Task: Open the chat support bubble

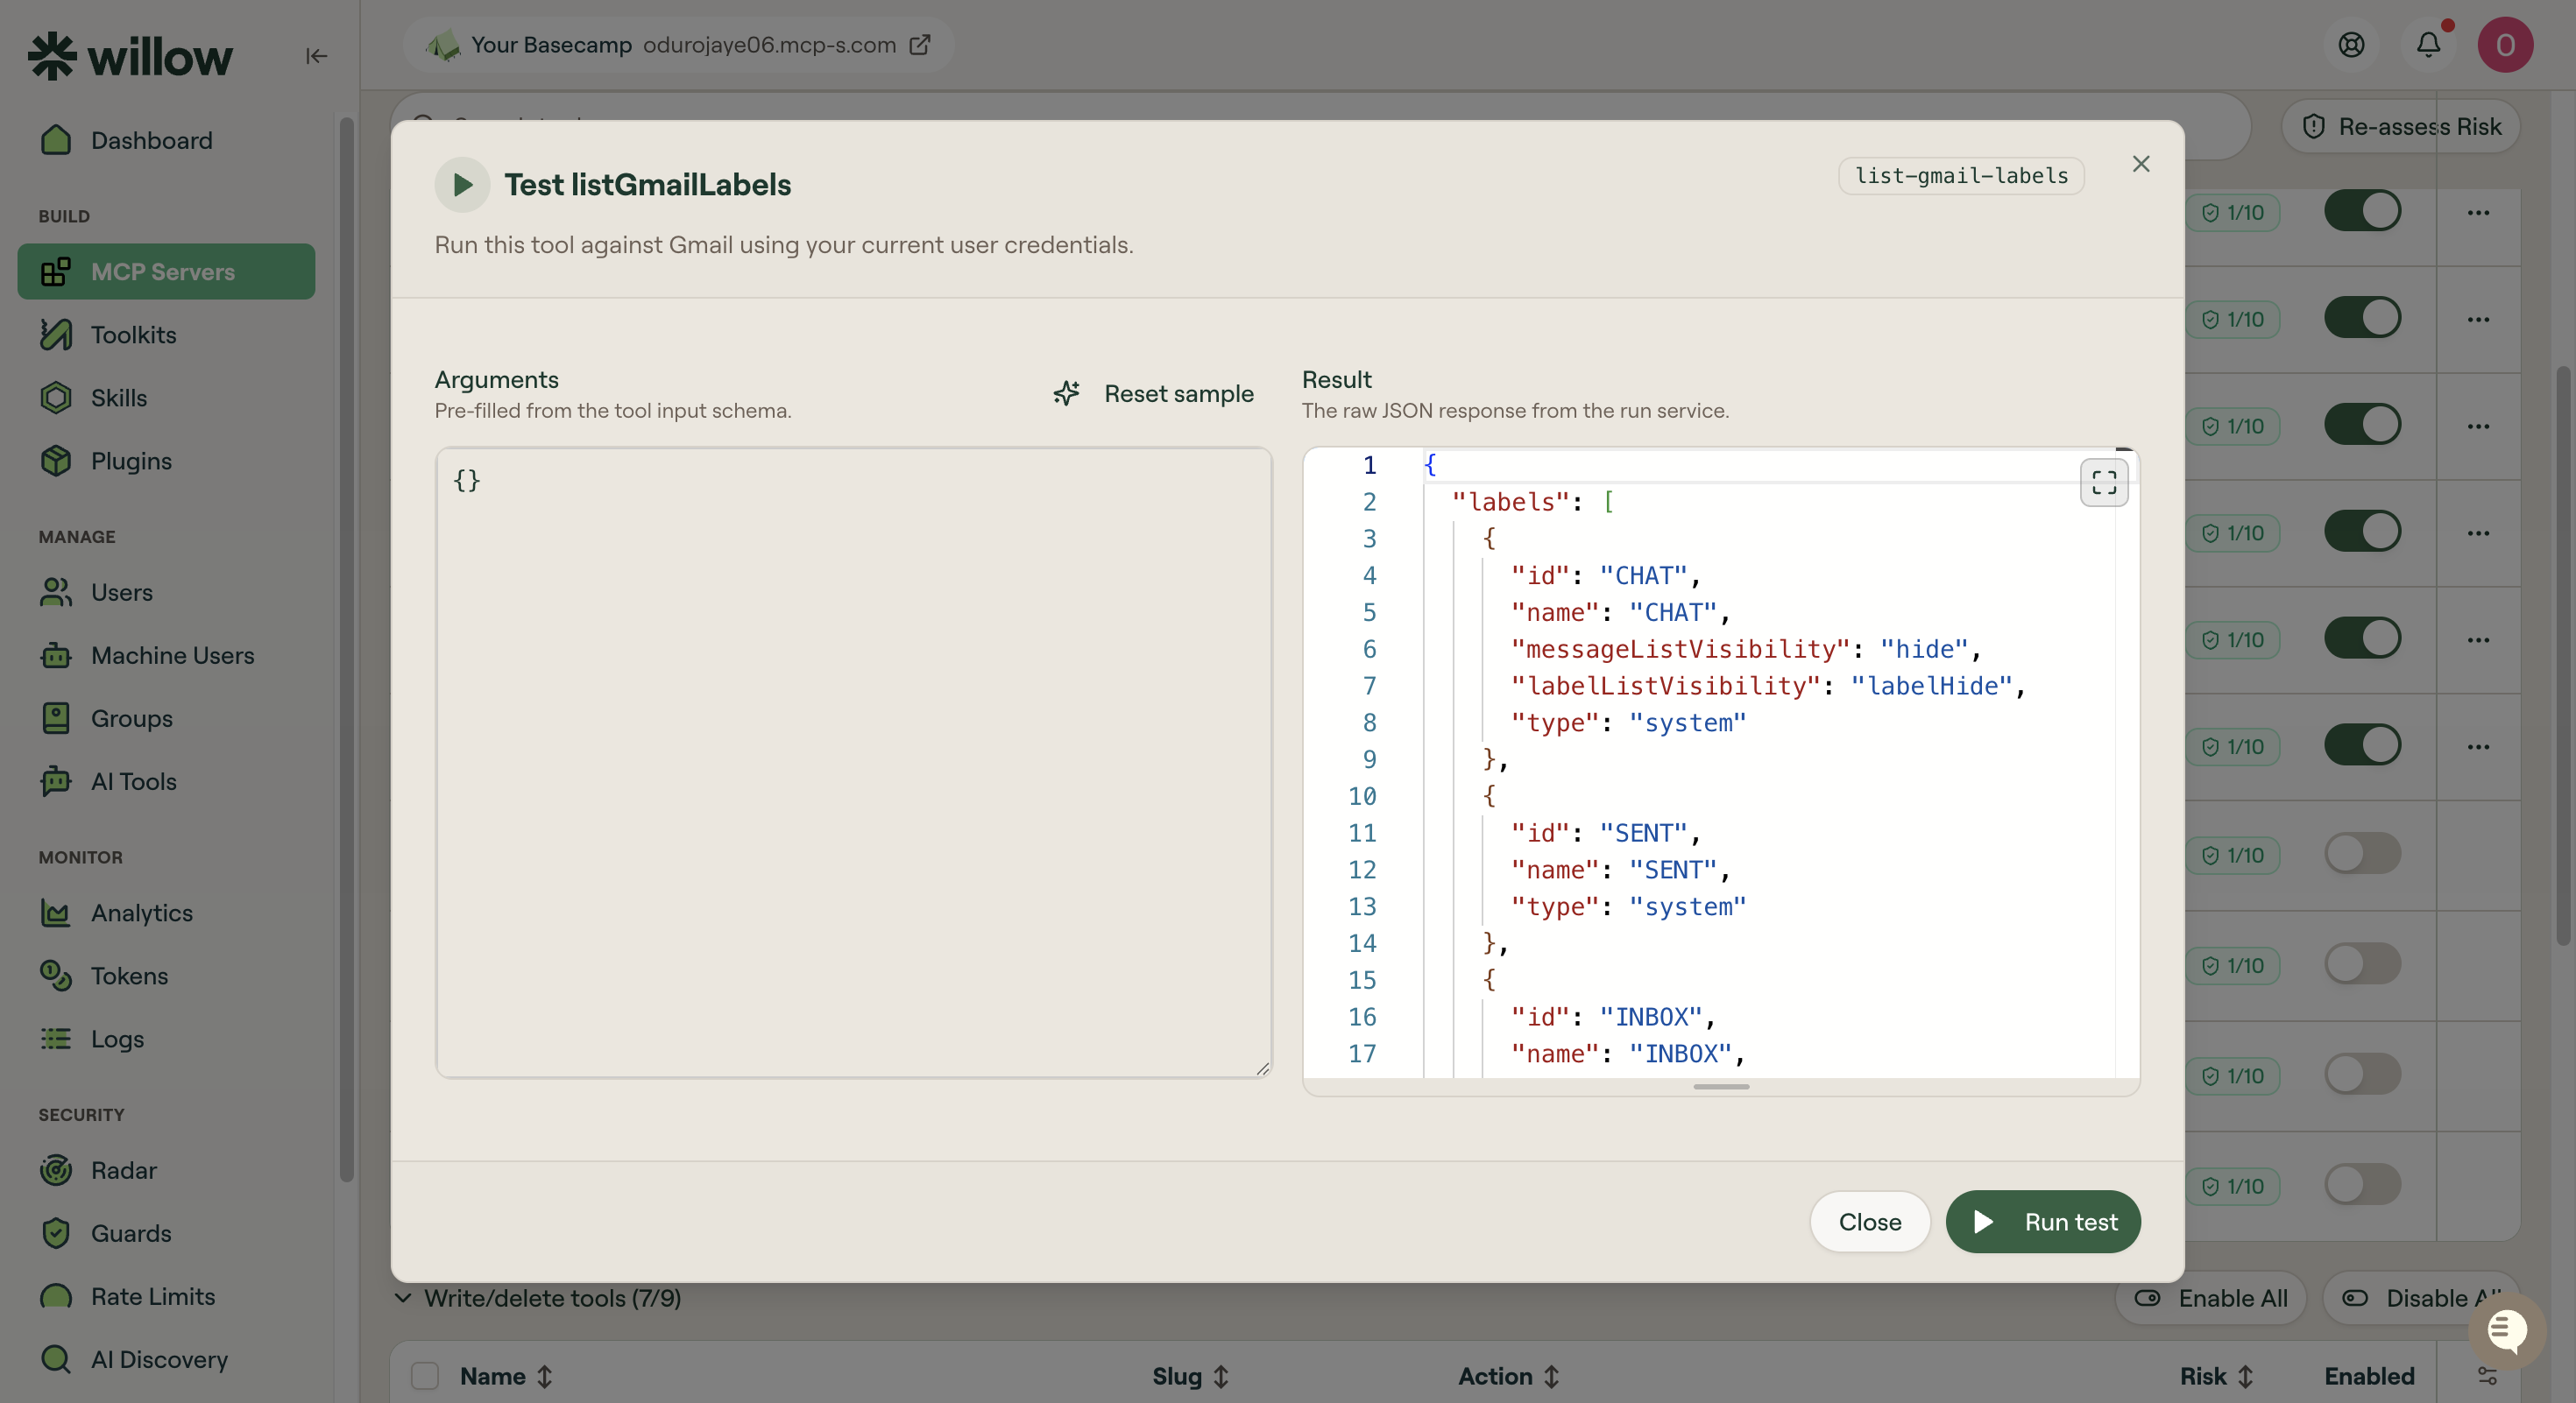Action: pyautogui.click(x=2507, y=1330)
